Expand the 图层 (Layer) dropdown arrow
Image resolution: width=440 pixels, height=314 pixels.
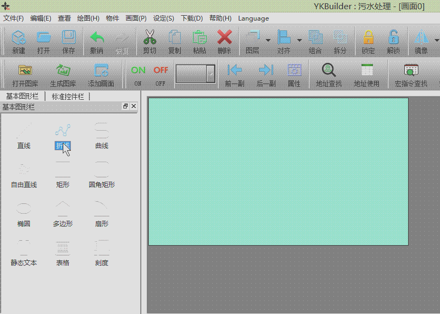(268, 41)
